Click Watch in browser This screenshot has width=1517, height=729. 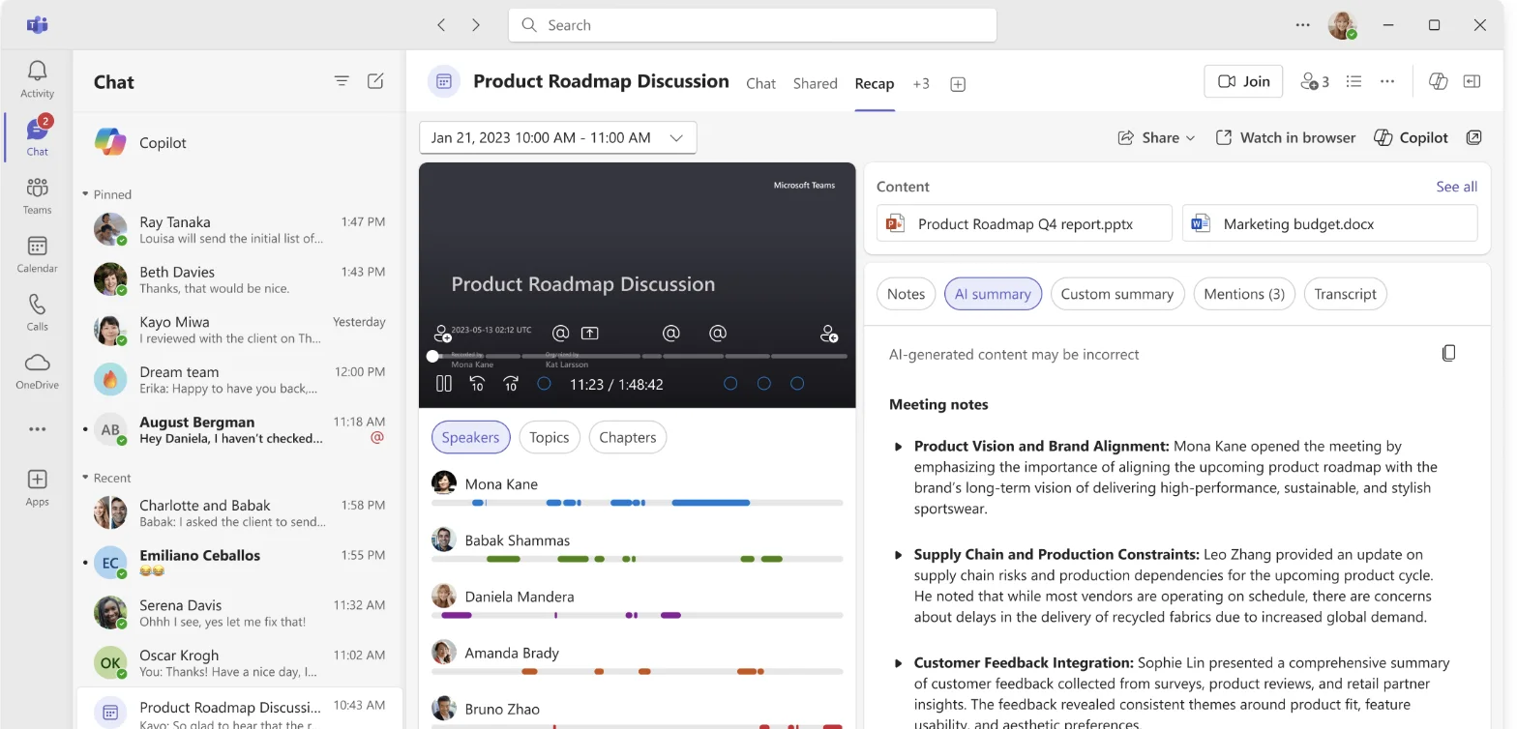(x=1286, y=137)
